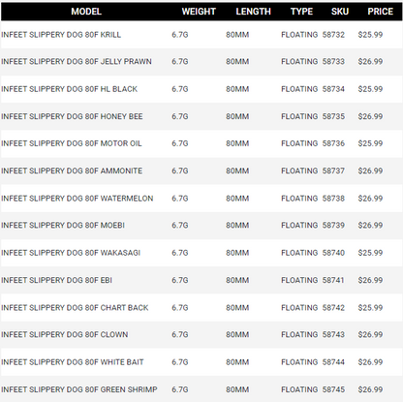Click the SKU column header
403x402 pixels.
(x=340, y=12)
